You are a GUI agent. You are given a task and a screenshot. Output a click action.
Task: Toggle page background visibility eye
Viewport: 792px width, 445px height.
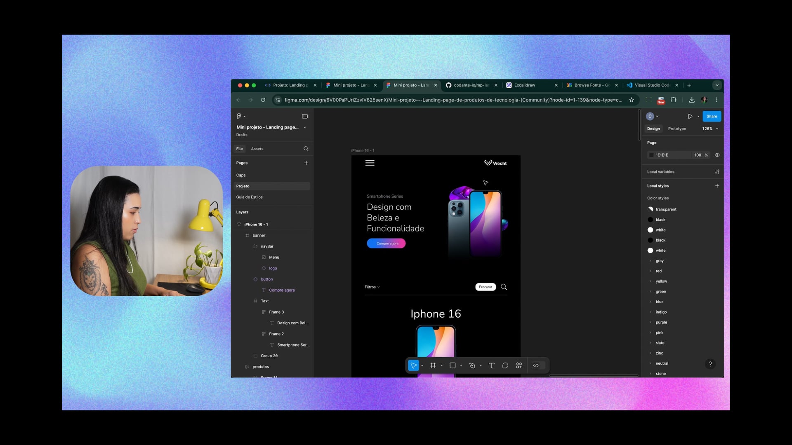[x=717, y=155]
